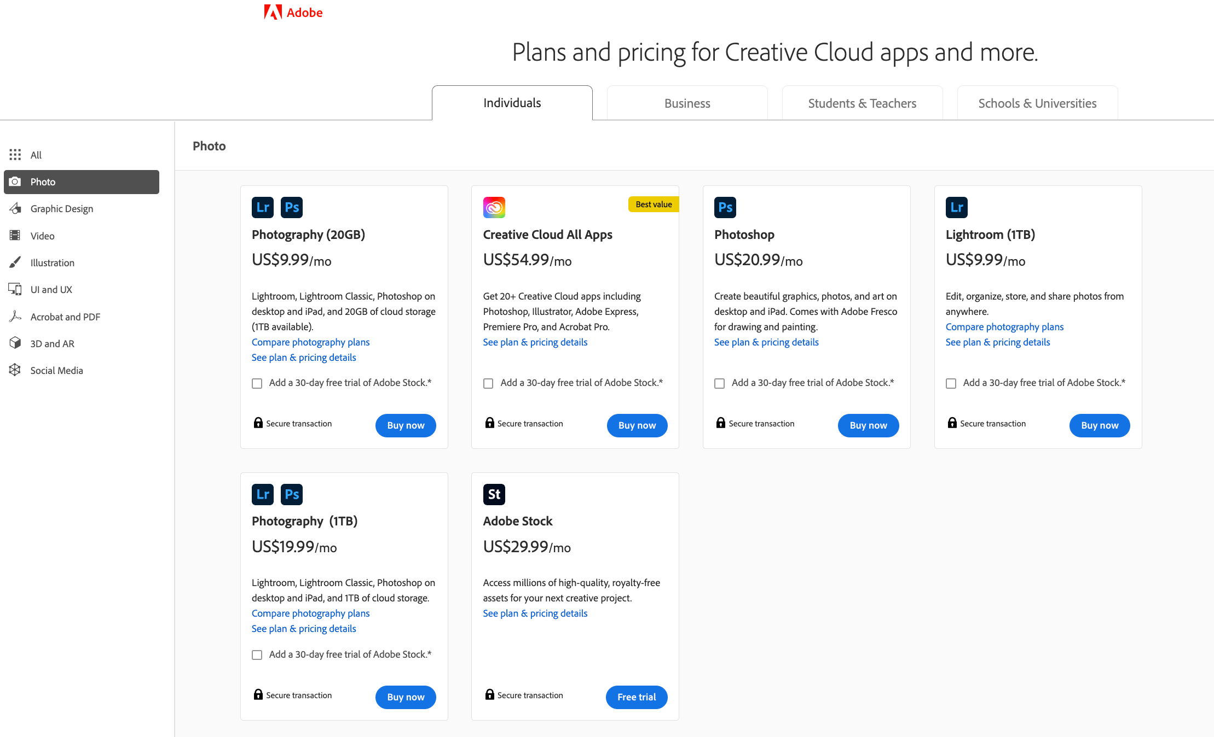Viewport: 1214px width, 737px height.
Task: Check Adobe Stock trial box on Photoshop card
Action: point(720,383)
